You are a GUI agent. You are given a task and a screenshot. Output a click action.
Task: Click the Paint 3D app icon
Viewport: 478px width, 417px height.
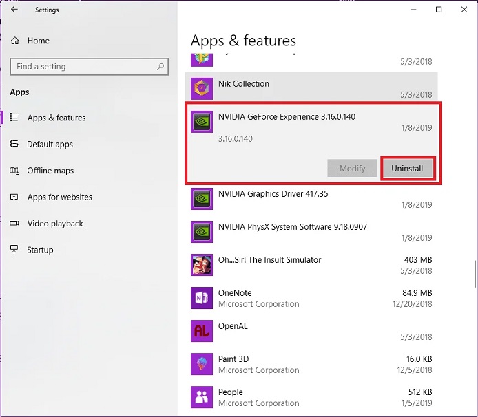coord(202,364)
